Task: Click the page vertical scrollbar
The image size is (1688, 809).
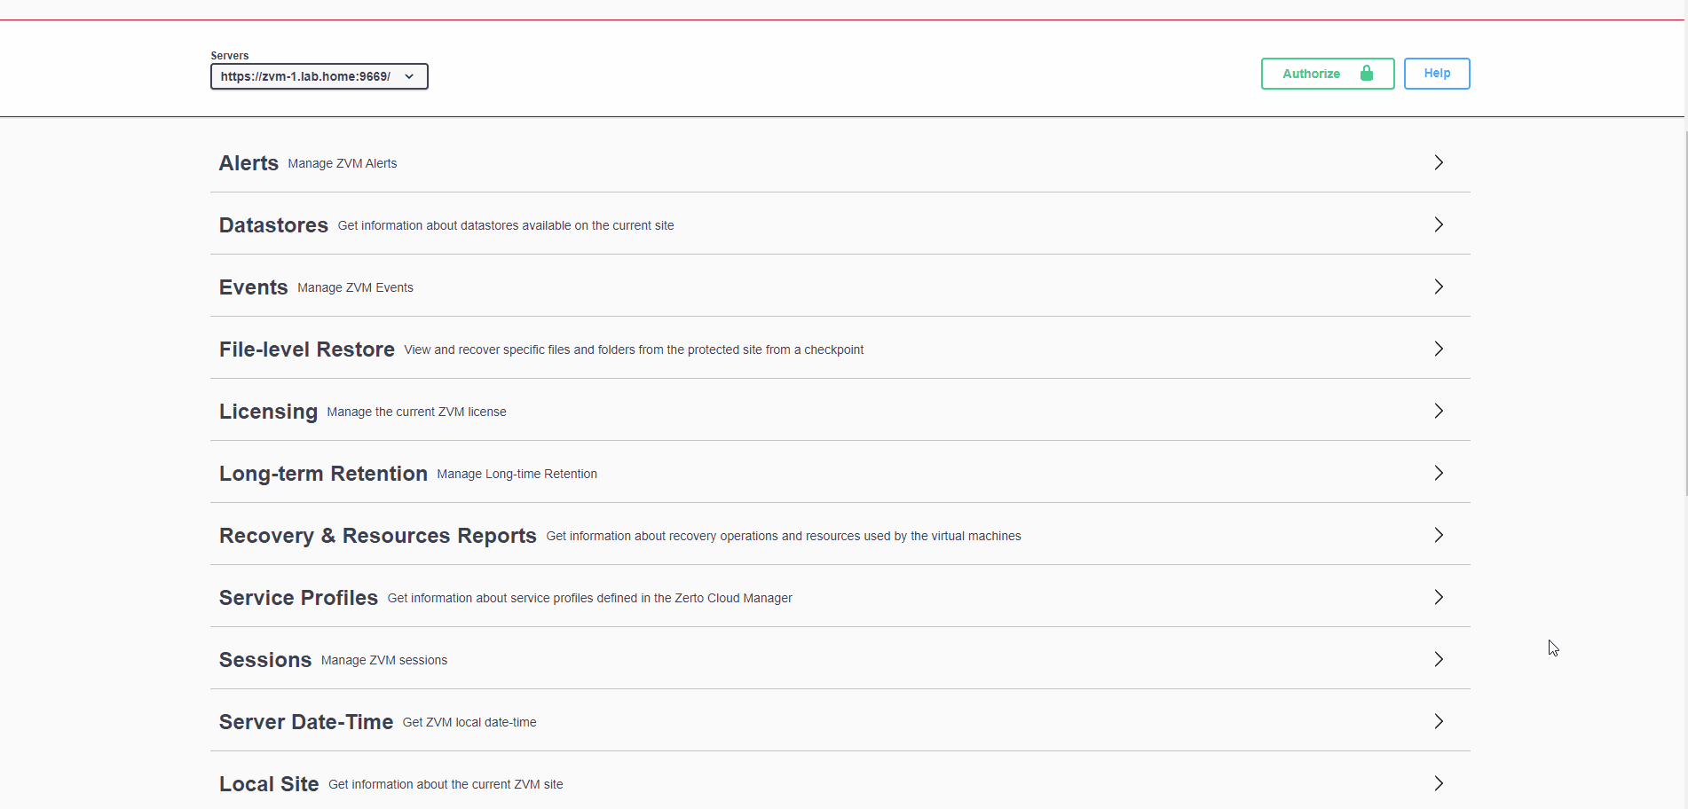Action: point(1685,310)
